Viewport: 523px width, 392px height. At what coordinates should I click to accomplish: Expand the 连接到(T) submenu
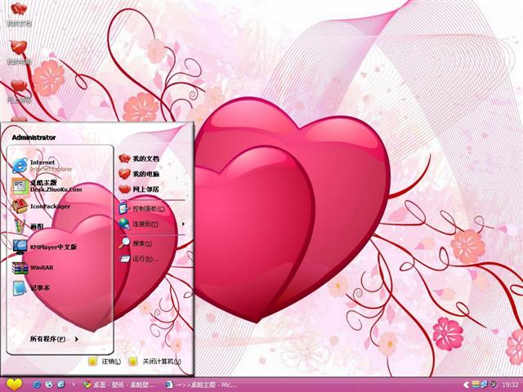(x=152, y=224)
